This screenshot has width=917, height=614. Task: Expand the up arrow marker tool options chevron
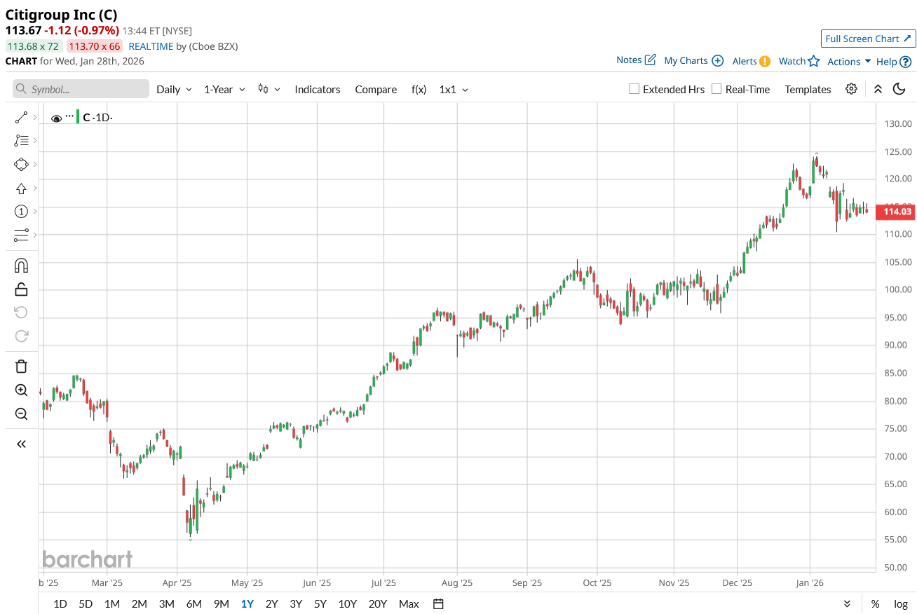point(34,189)
